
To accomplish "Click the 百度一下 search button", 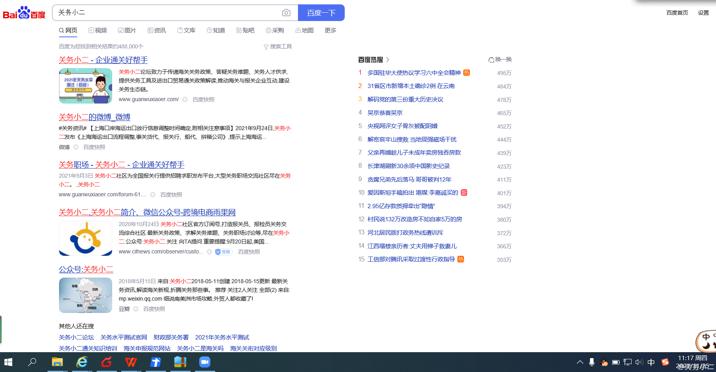I will pos(321,13).
